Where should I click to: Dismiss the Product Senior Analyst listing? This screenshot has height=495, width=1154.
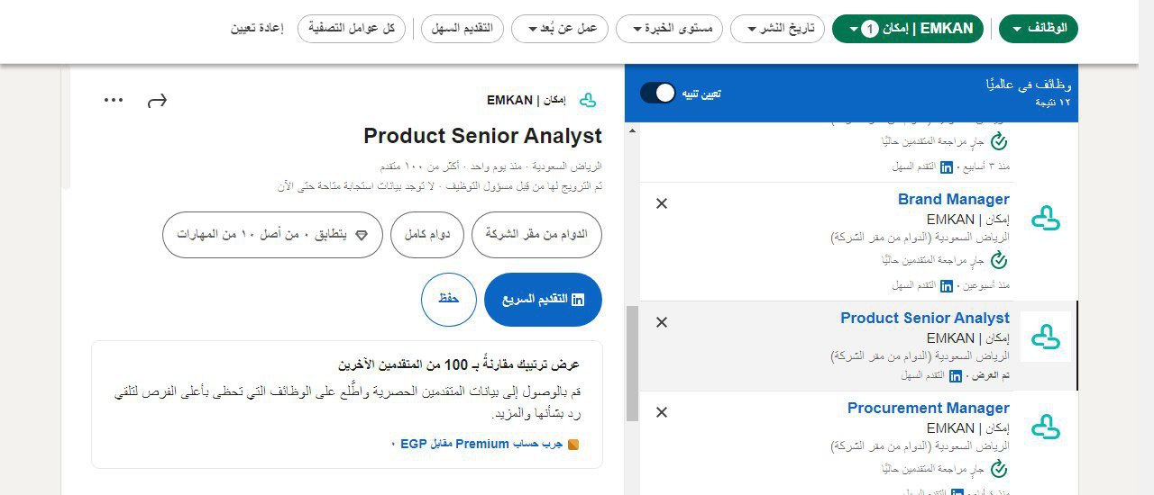[x=662, y=322]
